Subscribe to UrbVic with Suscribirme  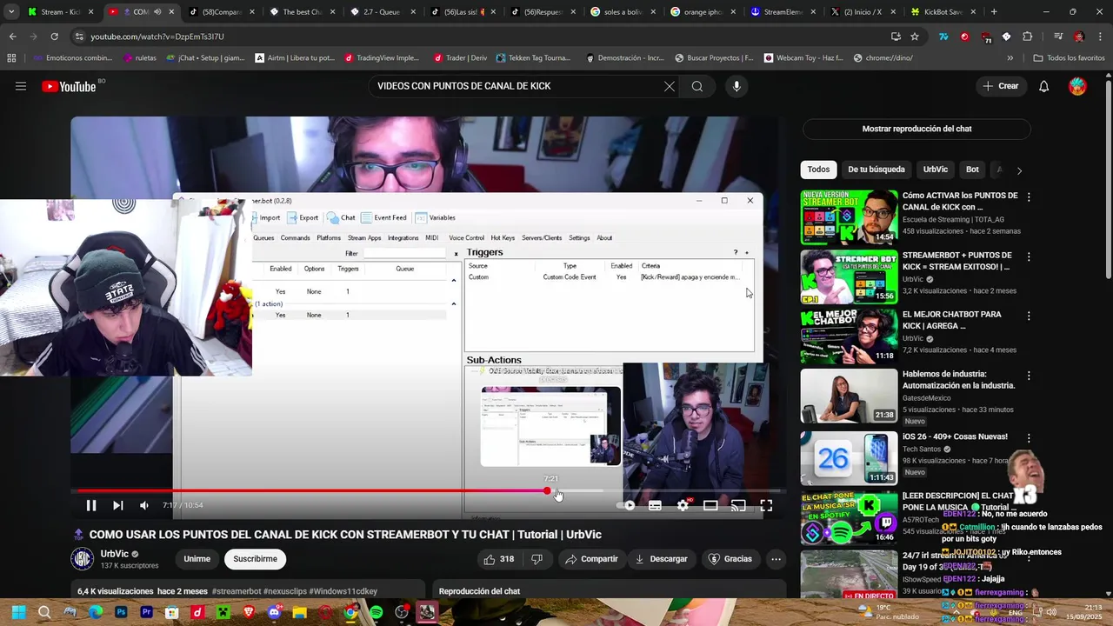click(255, 559)
